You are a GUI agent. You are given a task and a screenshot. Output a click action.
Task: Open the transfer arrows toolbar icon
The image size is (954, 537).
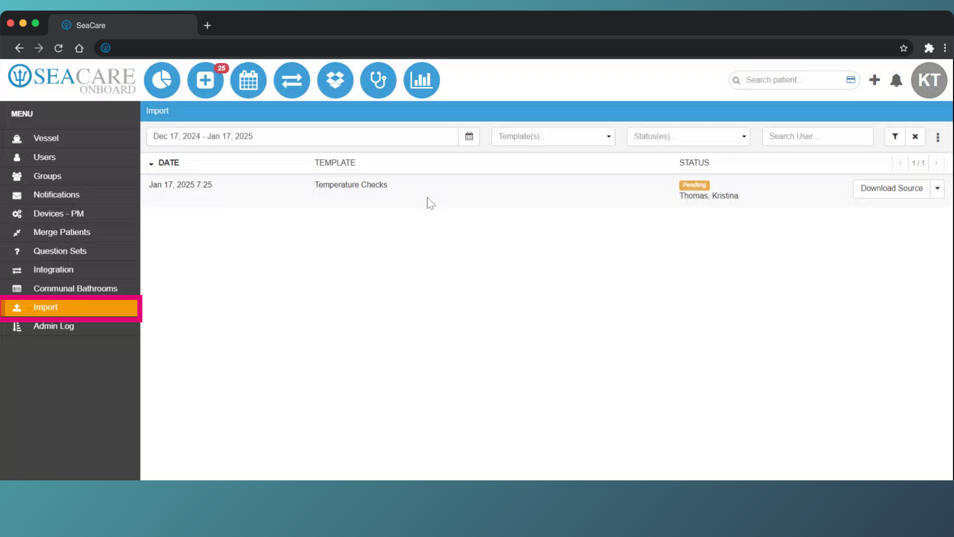292,80
